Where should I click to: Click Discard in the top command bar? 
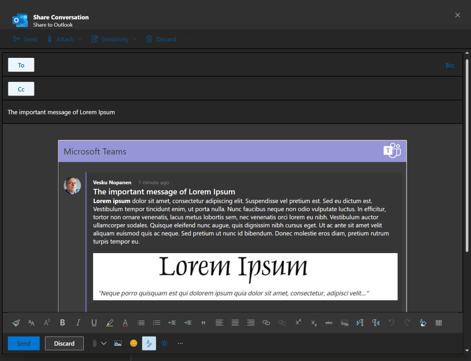[x=161, y=39]
